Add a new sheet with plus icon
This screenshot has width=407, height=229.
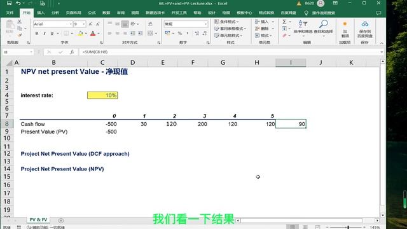point(61,221)
